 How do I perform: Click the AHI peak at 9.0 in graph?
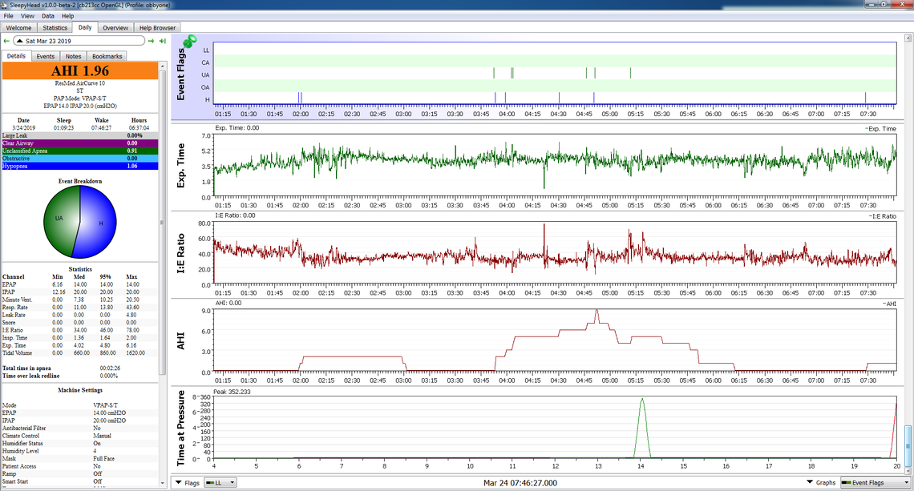tap(597, 311)
